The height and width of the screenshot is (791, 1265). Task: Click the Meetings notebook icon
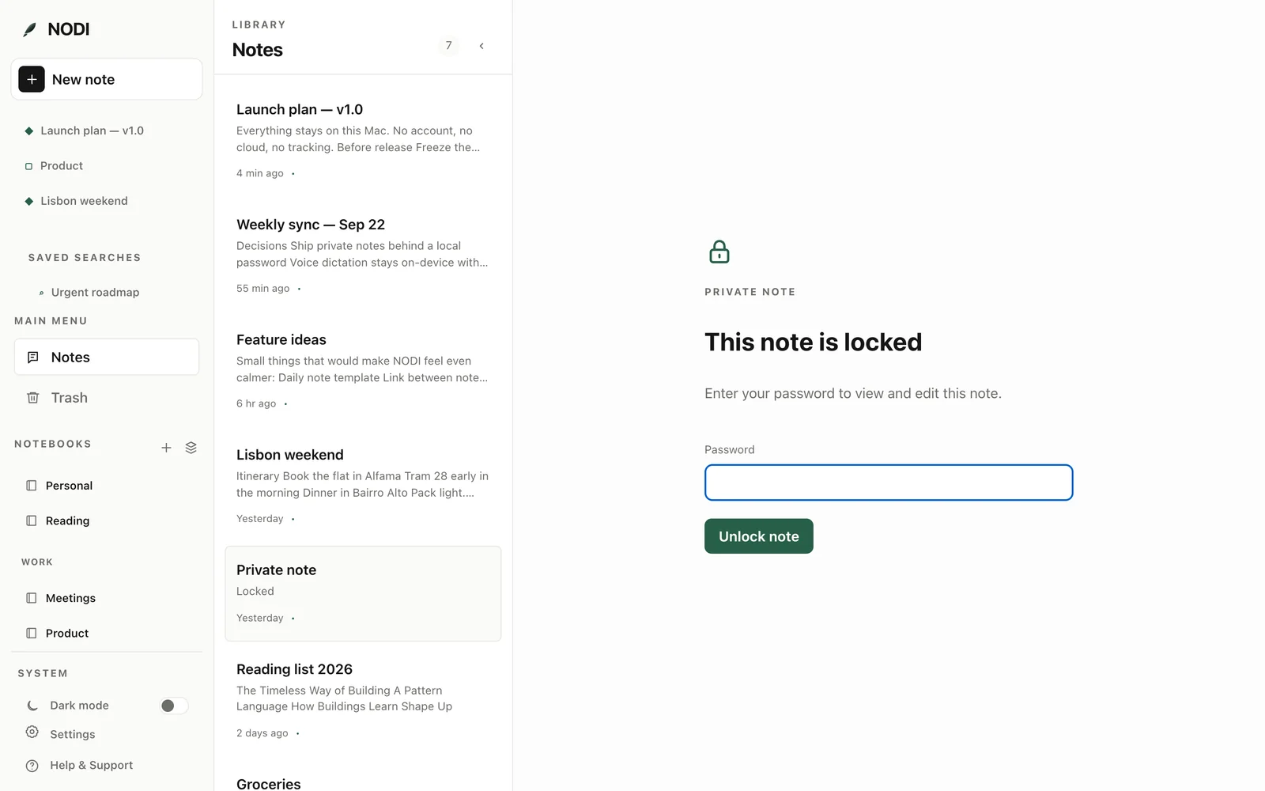(x=32, y=598)
